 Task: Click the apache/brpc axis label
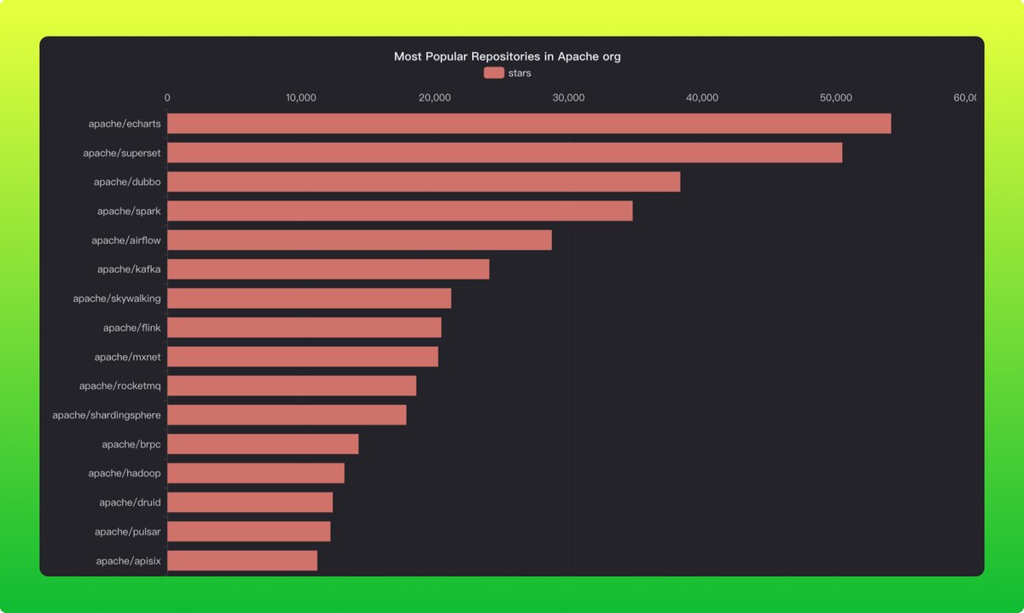pos(131,444)
